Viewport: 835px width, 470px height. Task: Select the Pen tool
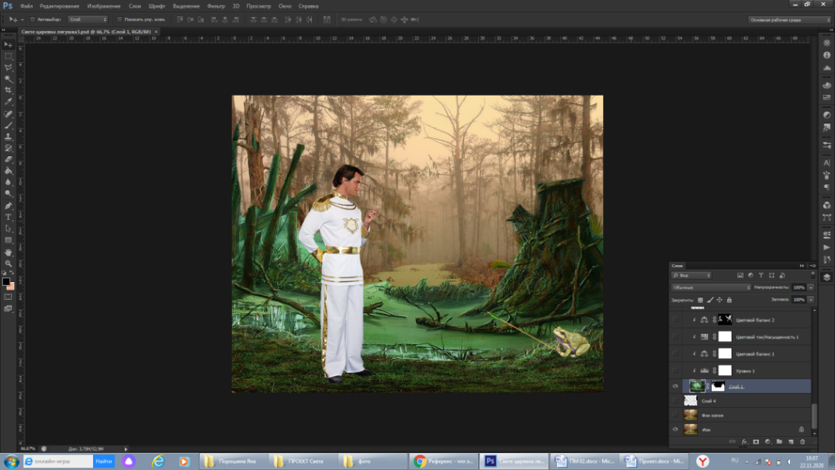point(9,206)
